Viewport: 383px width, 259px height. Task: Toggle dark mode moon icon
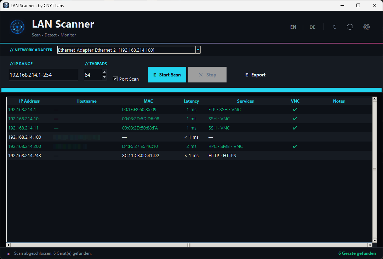335,27
